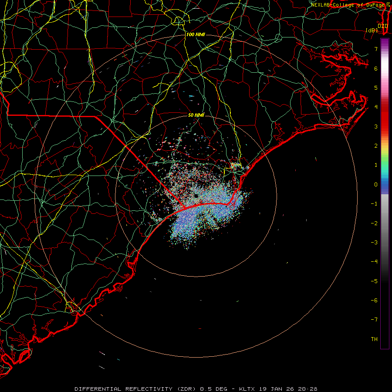Click the -2 value on color scale
Viewport: 392px width, 392px height.
pos(374,223)
